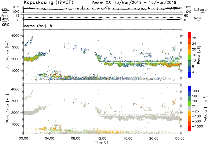The image size is (208, 144).
Task: Click the 4 dB colorbar label
Action: pyautogui.click(x=193, y=72)
